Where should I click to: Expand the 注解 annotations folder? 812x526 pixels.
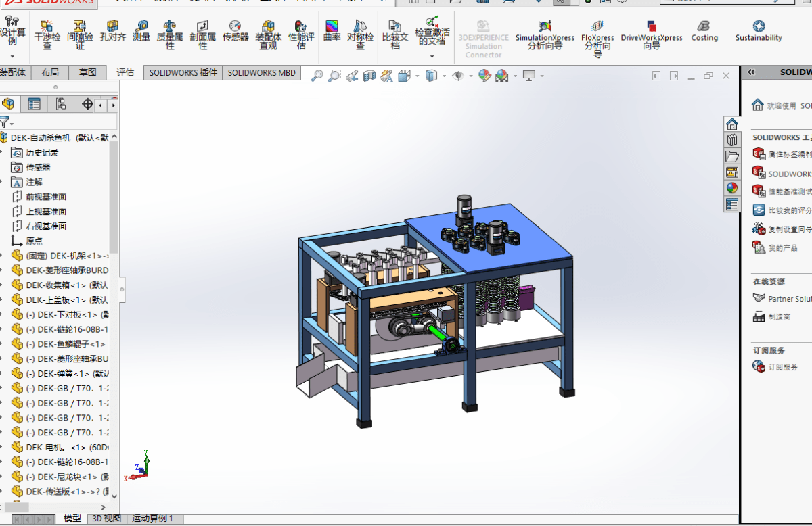(3, 182)
